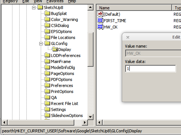This screenshot has width=181, height=135.
Task: Open the SketchUp8 folder icon
Action: [x=40, y=7]
